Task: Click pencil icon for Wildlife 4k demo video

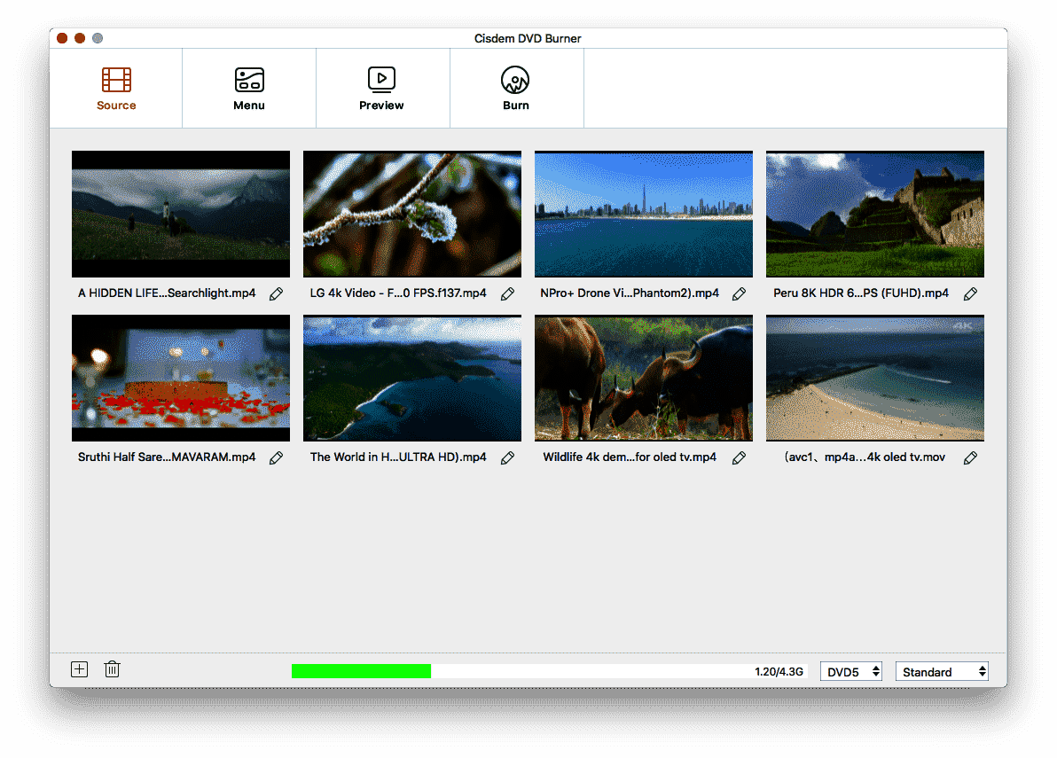Action: (739, 457)
